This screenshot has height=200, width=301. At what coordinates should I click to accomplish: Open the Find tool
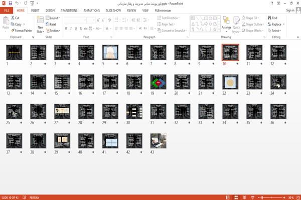(272, 18)
